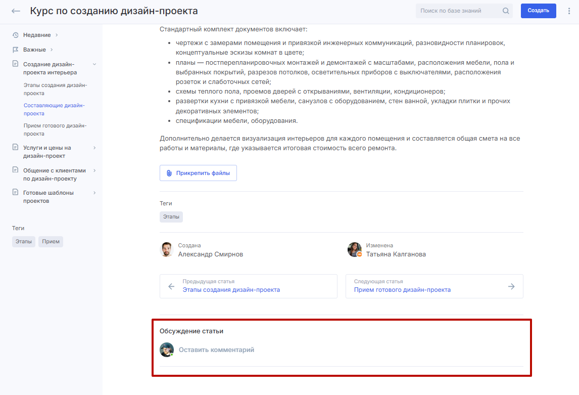Expand the Услуги и цены на дизайн-проект section
The image size is (579, 395).
point(94,148)
